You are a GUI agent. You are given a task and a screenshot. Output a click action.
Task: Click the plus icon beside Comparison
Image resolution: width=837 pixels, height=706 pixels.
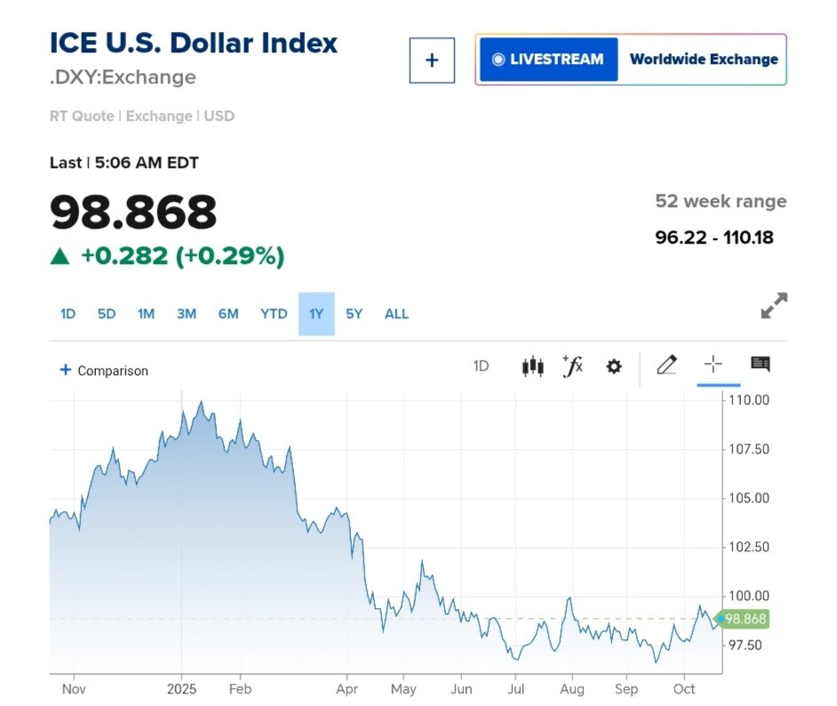[x=65, y=370]
